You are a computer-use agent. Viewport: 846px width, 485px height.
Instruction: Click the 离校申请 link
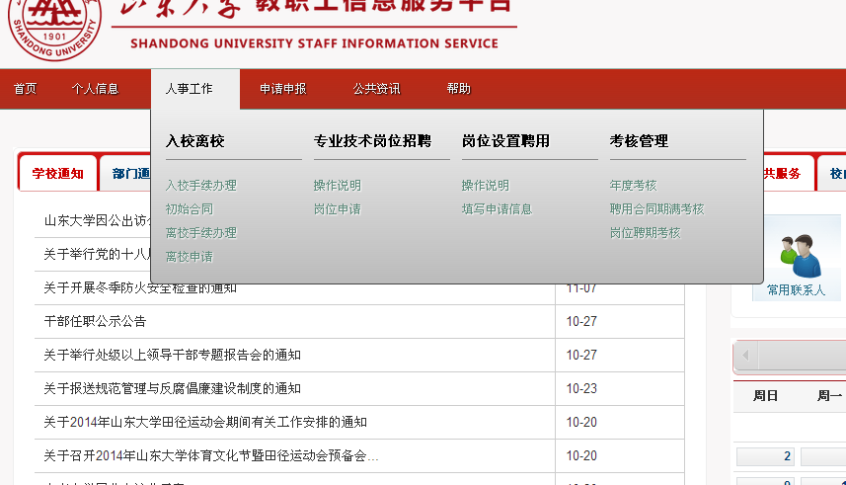point(189,257)
